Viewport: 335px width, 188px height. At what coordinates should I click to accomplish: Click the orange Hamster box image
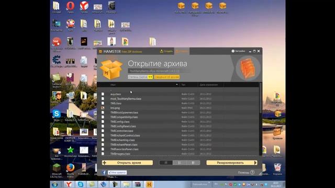click(111, 69)
